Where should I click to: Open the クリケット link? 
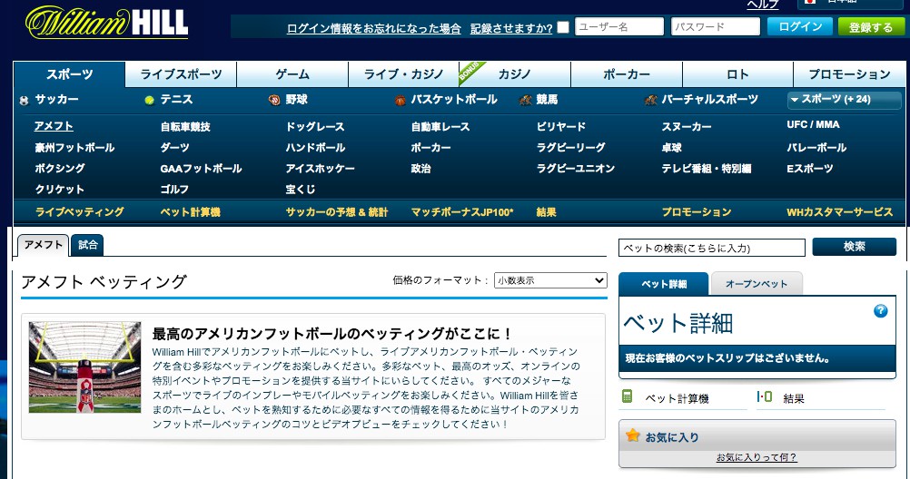coord(60,189)
